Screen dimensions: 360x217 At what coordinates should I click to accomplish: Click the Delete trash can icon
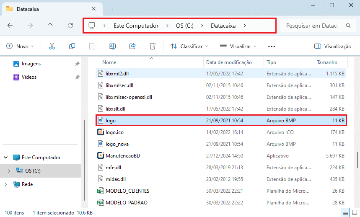pos(153,46)
